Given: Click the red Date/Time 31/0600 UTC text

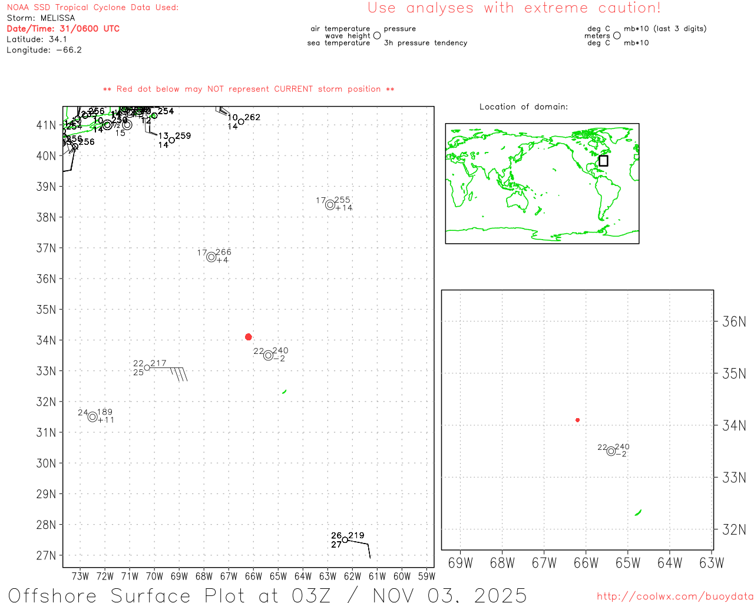Looking at the screenshot, I should click(63, 28).
